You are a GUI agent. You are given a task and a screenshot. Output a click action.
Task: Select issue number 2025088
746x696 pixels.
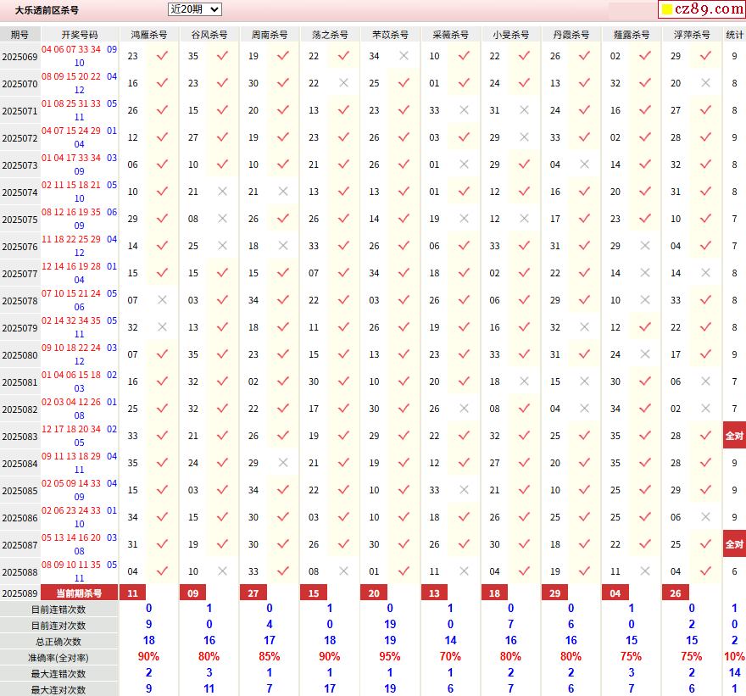[x=20, y=572]
